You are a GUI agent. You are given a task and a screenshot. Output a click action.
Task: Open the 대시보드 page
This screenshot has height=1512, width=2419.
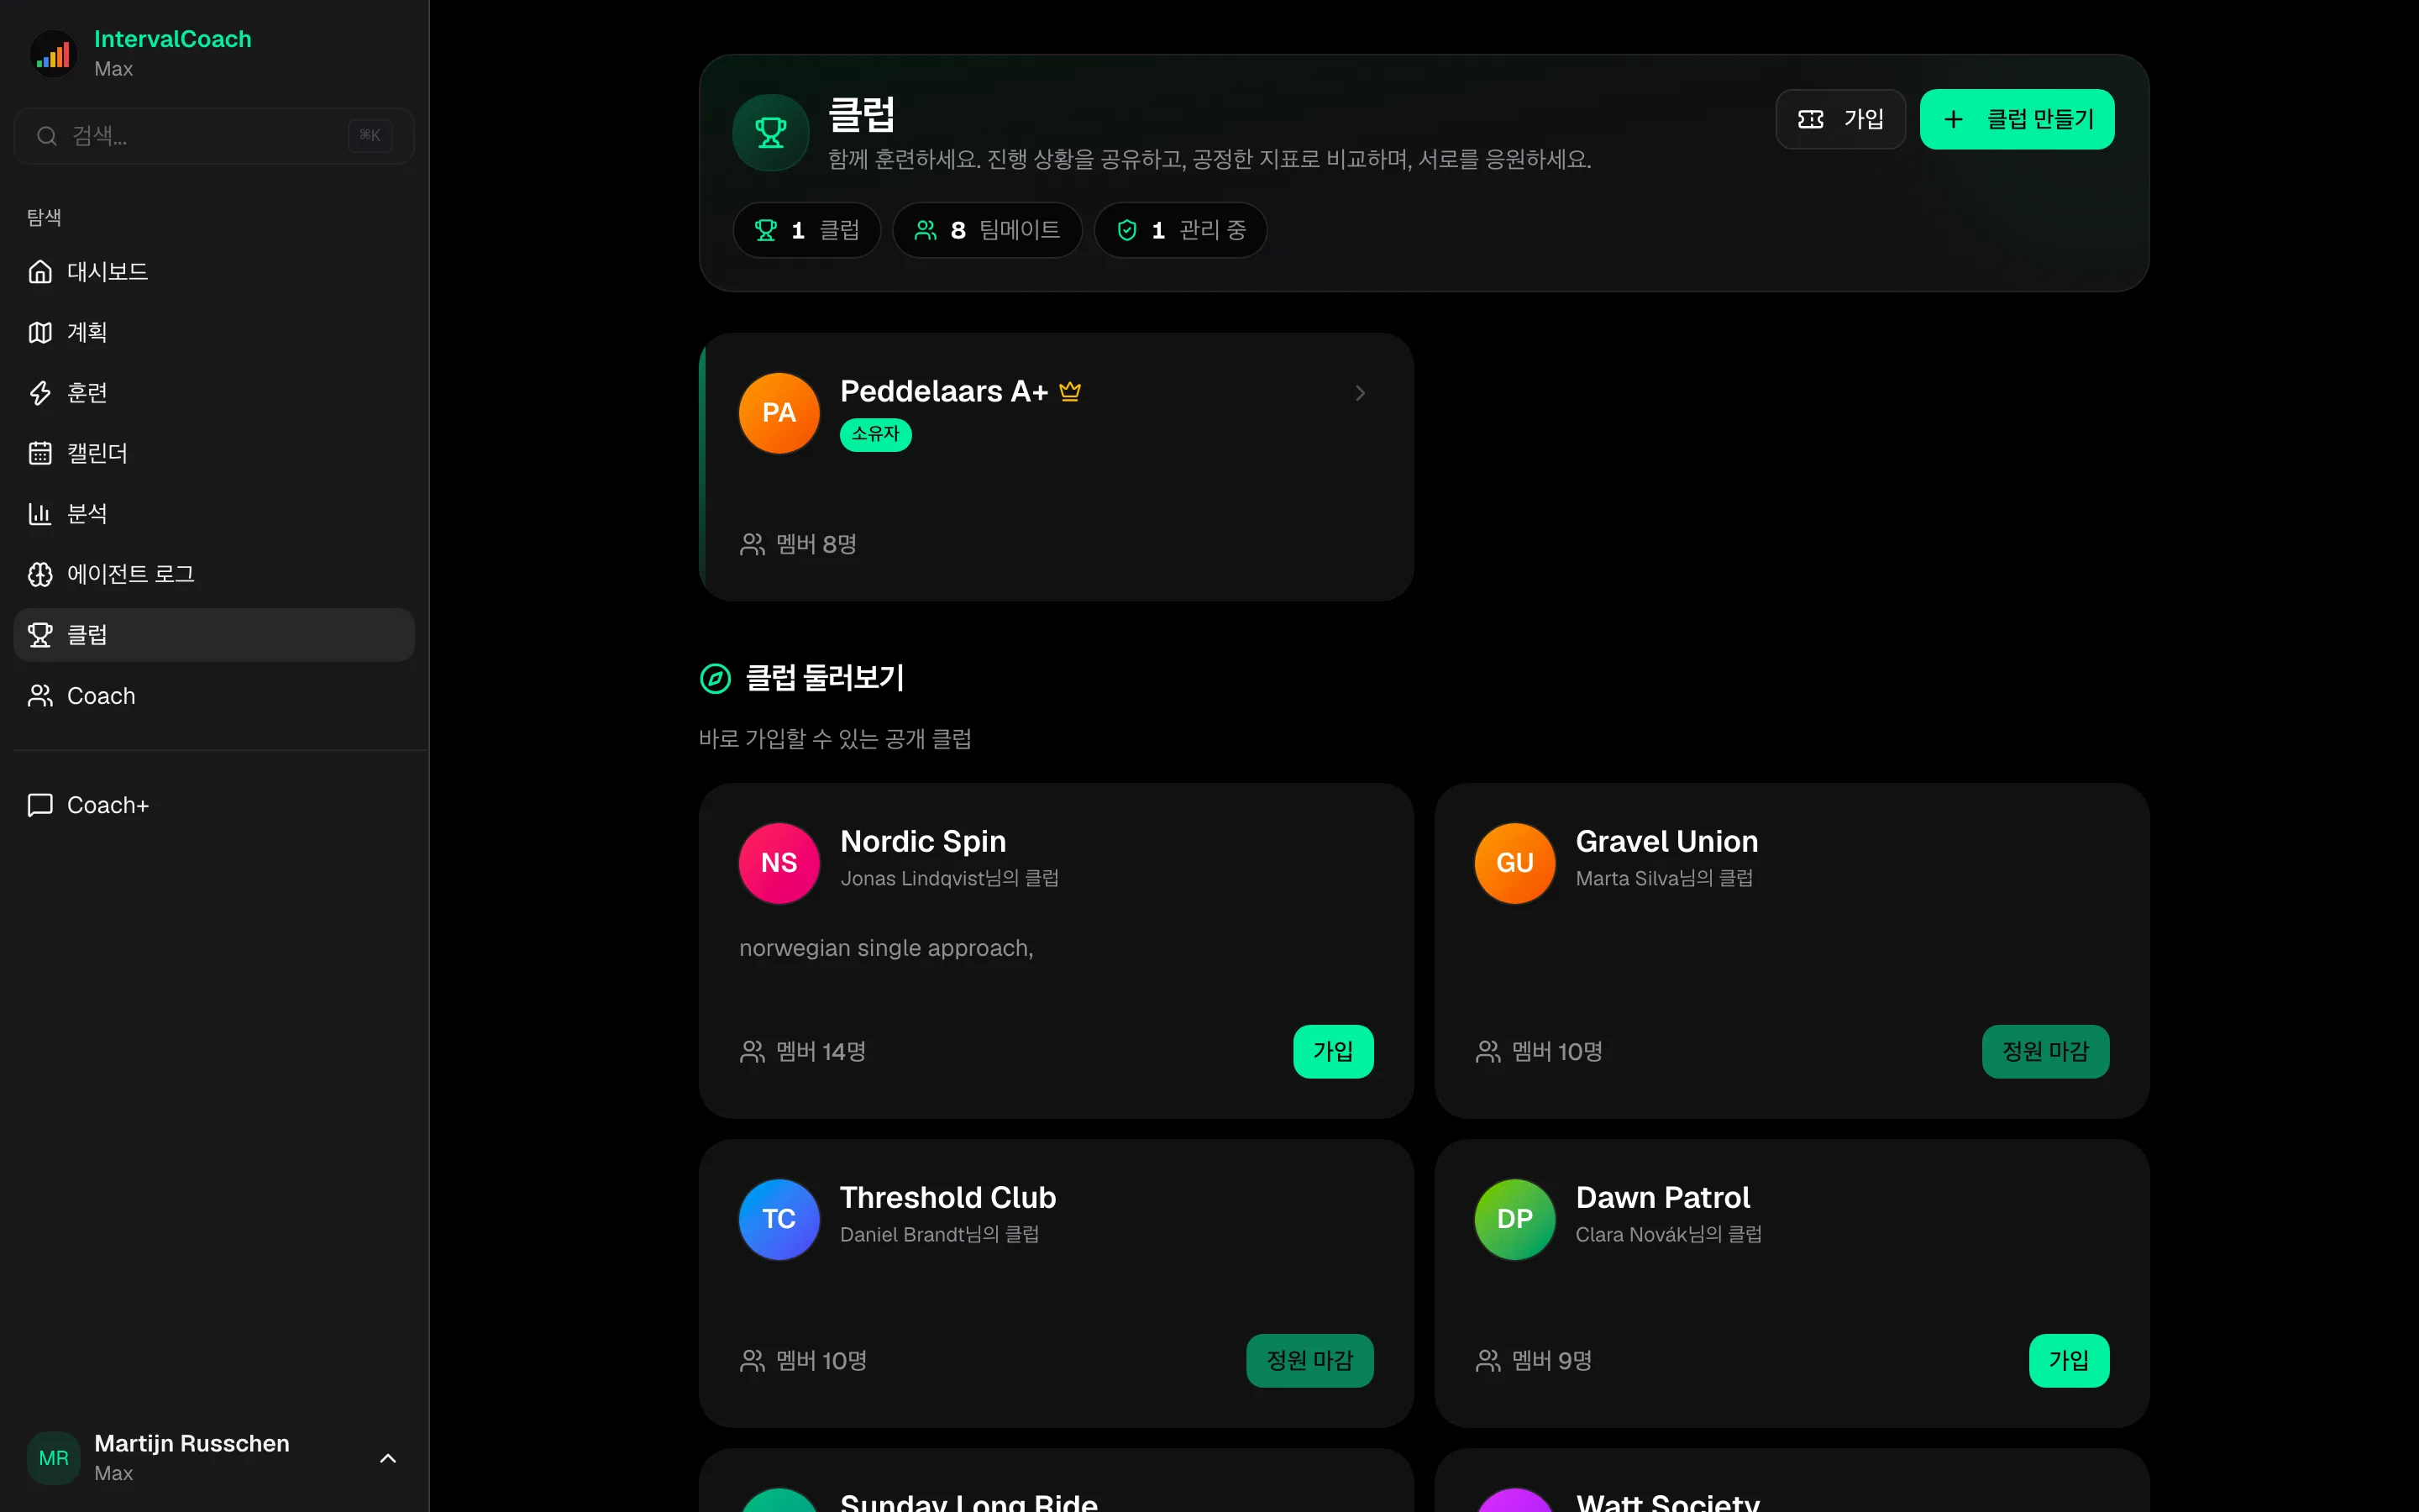pos(214,272)
